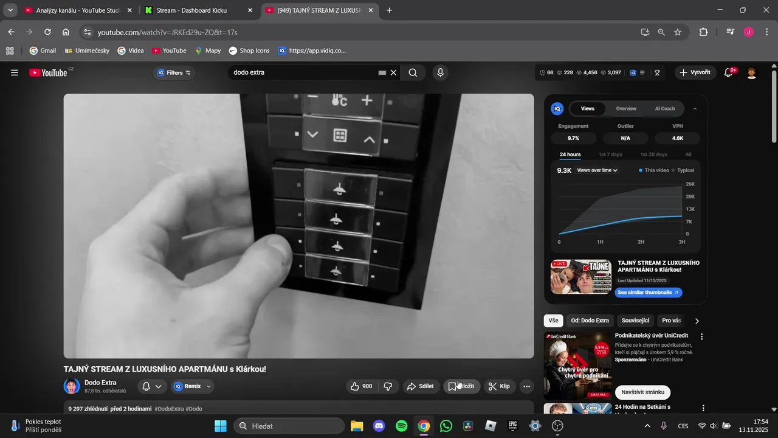Screen dimensions: 778x438
Task: Open the Gmail bookmark
Action: pos(43,50)
